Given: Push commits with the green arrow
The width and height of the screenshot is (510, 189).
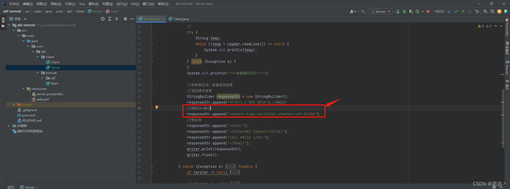Looking at the screenshot, I should 463,11.
